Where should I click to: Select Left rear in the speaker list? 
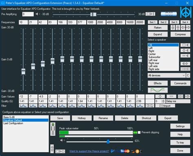(163, 60)
